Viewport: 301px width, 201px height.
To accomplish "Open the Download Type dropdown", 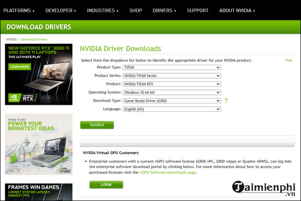I will click(172, 101).
